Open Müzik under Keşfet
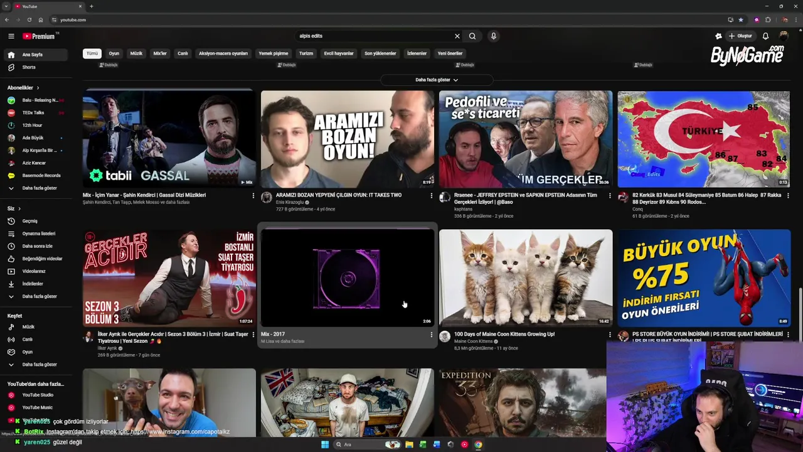Viewport: 803px width, 452px height. [35, 327]
